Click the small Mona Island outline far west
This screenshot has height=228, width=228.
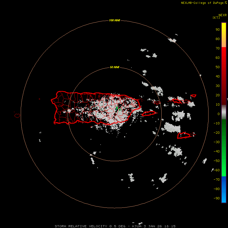(x=17, y=116)
